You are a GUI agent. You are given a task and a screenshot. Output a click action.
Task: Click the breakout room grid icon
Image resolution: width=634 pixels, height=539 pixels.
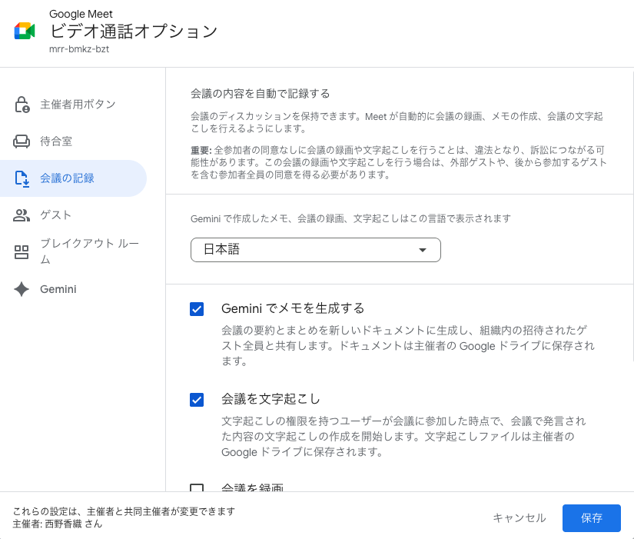22,252
